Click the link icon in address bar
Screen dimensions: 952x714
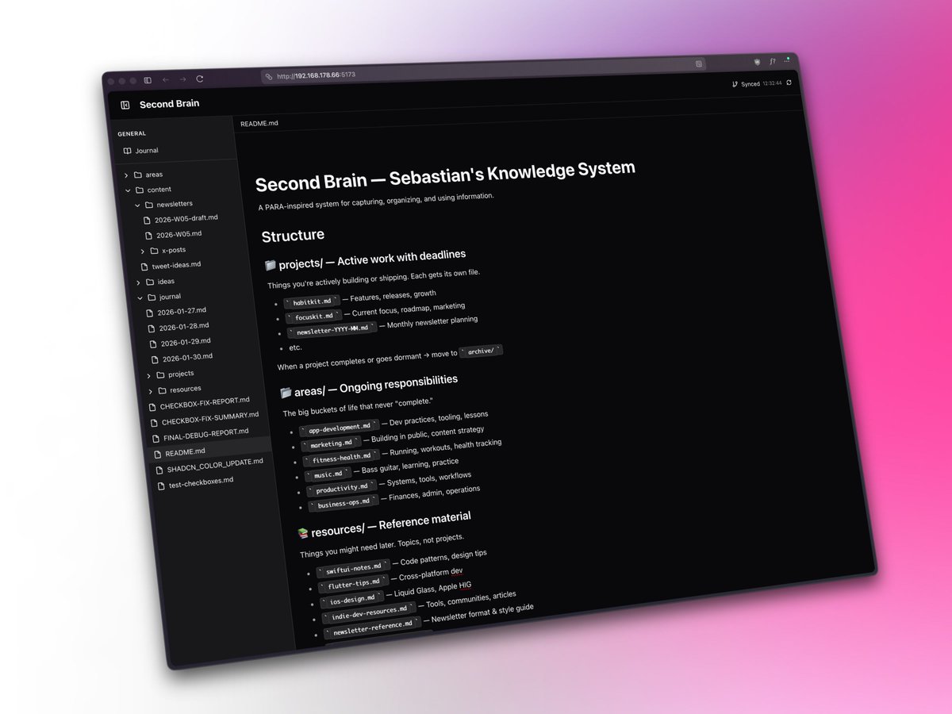[269, 76]
